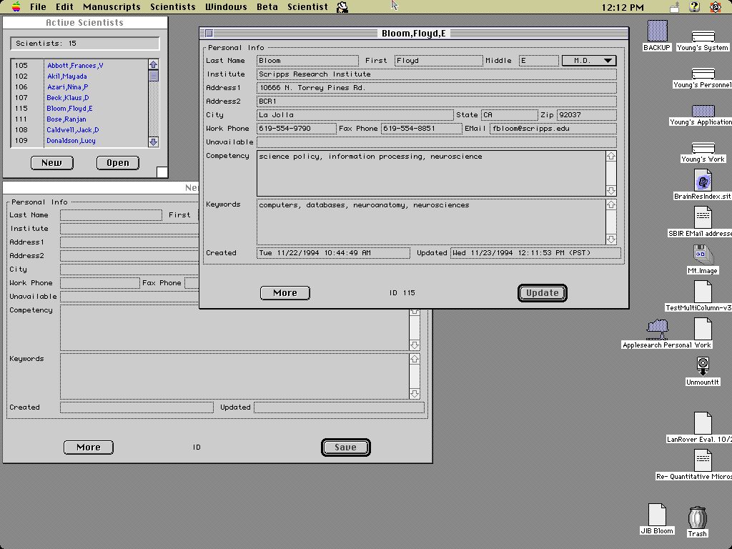This screenshot has height=549, width=732.
Task: Click the Mt.Image floppy icon
Action: pos(702,255)
